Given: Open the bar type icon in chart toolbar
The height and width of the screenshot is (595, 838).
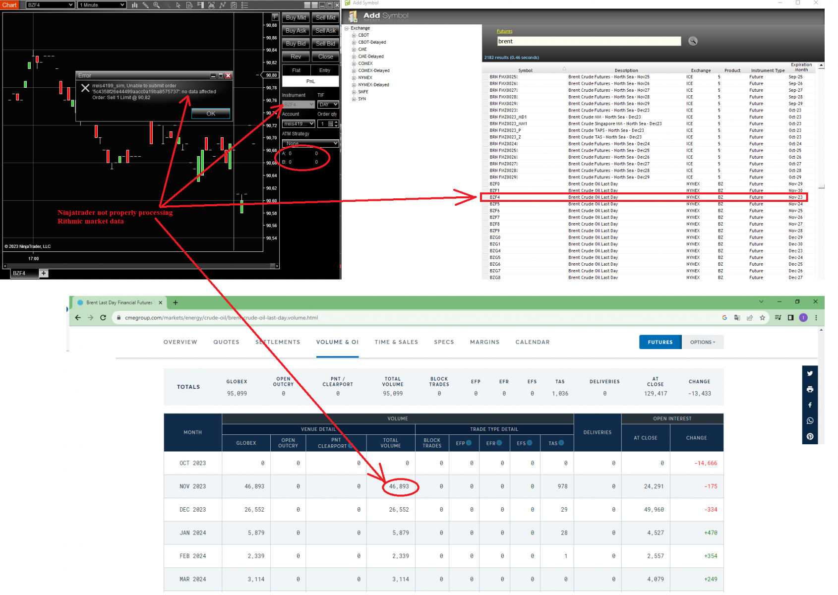Looking at the screenshot, I should point(134,5).
